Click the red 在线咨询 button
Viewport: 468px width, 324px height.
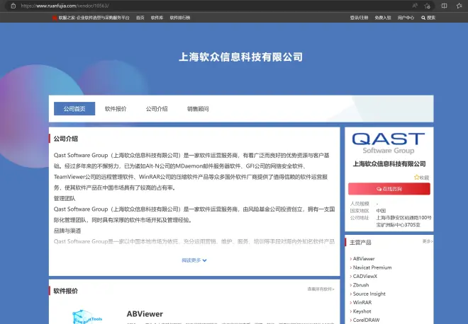[389, 189]
